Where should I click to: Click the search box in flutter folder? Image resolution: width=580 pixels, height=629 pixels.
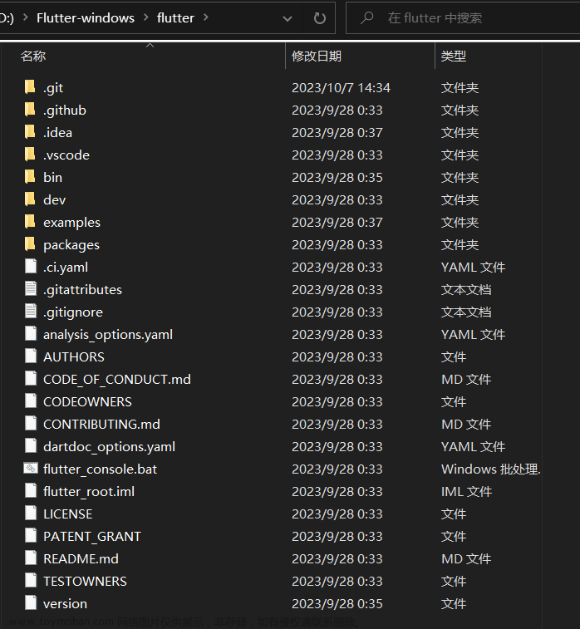pos(463,18)
